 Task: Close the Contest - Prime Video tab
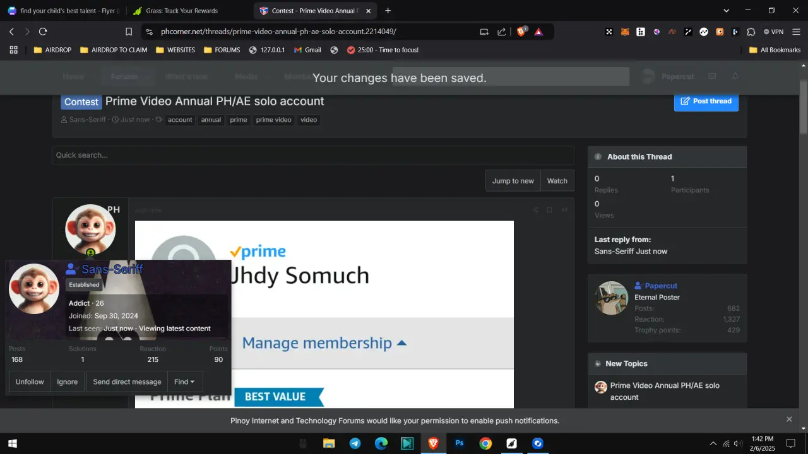pos(369,11)
